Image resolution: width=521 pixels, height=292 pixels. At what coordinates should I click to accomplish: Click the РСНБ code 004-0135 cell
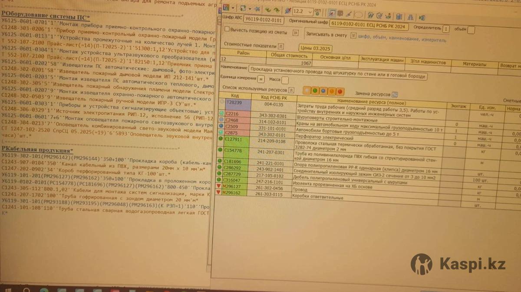[x=274, y=104]
